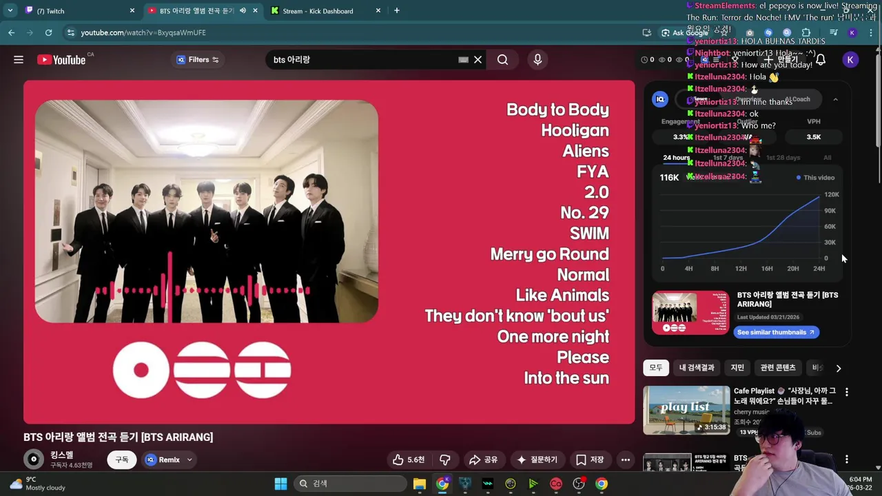Open the 킹스엘 channel name link
Image resolution: width=882 pixels, height=496 pixels.
tap(61, 455)
